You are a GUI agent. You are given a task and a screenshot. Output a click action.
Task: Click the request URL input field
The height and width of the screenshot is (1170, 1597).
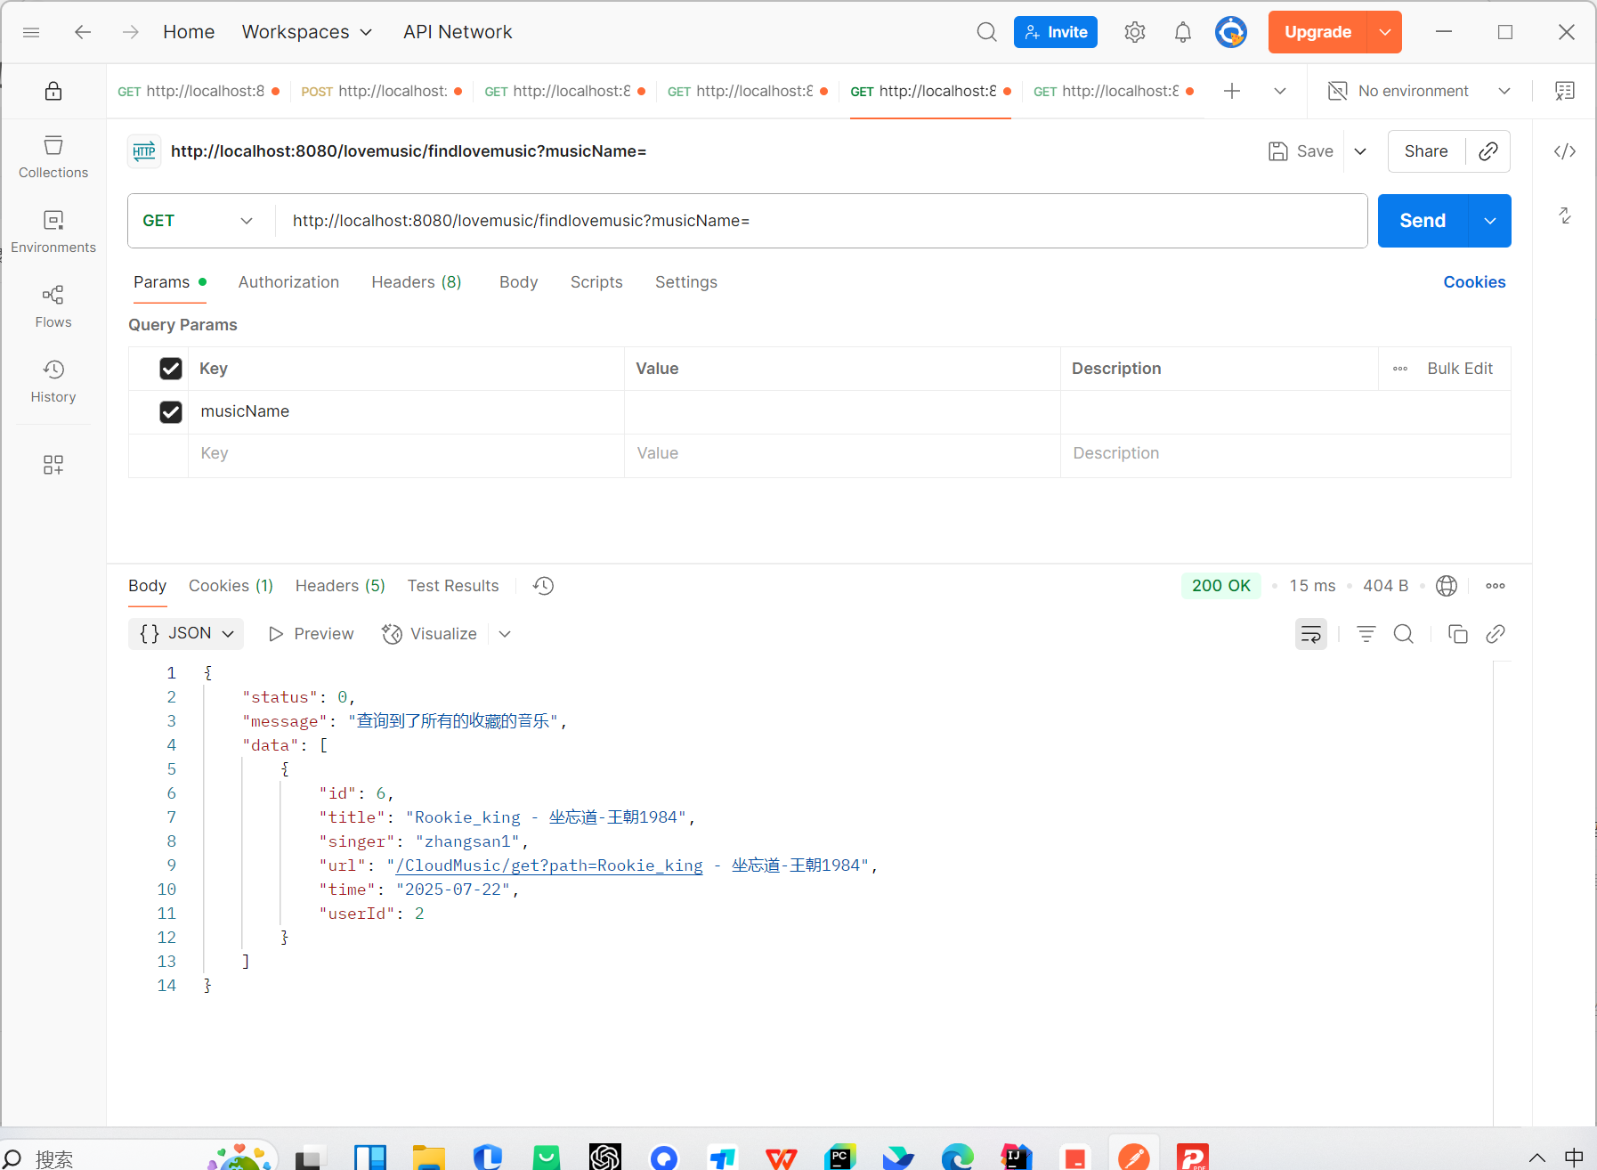pyautogui.click(x=821, y=221)
